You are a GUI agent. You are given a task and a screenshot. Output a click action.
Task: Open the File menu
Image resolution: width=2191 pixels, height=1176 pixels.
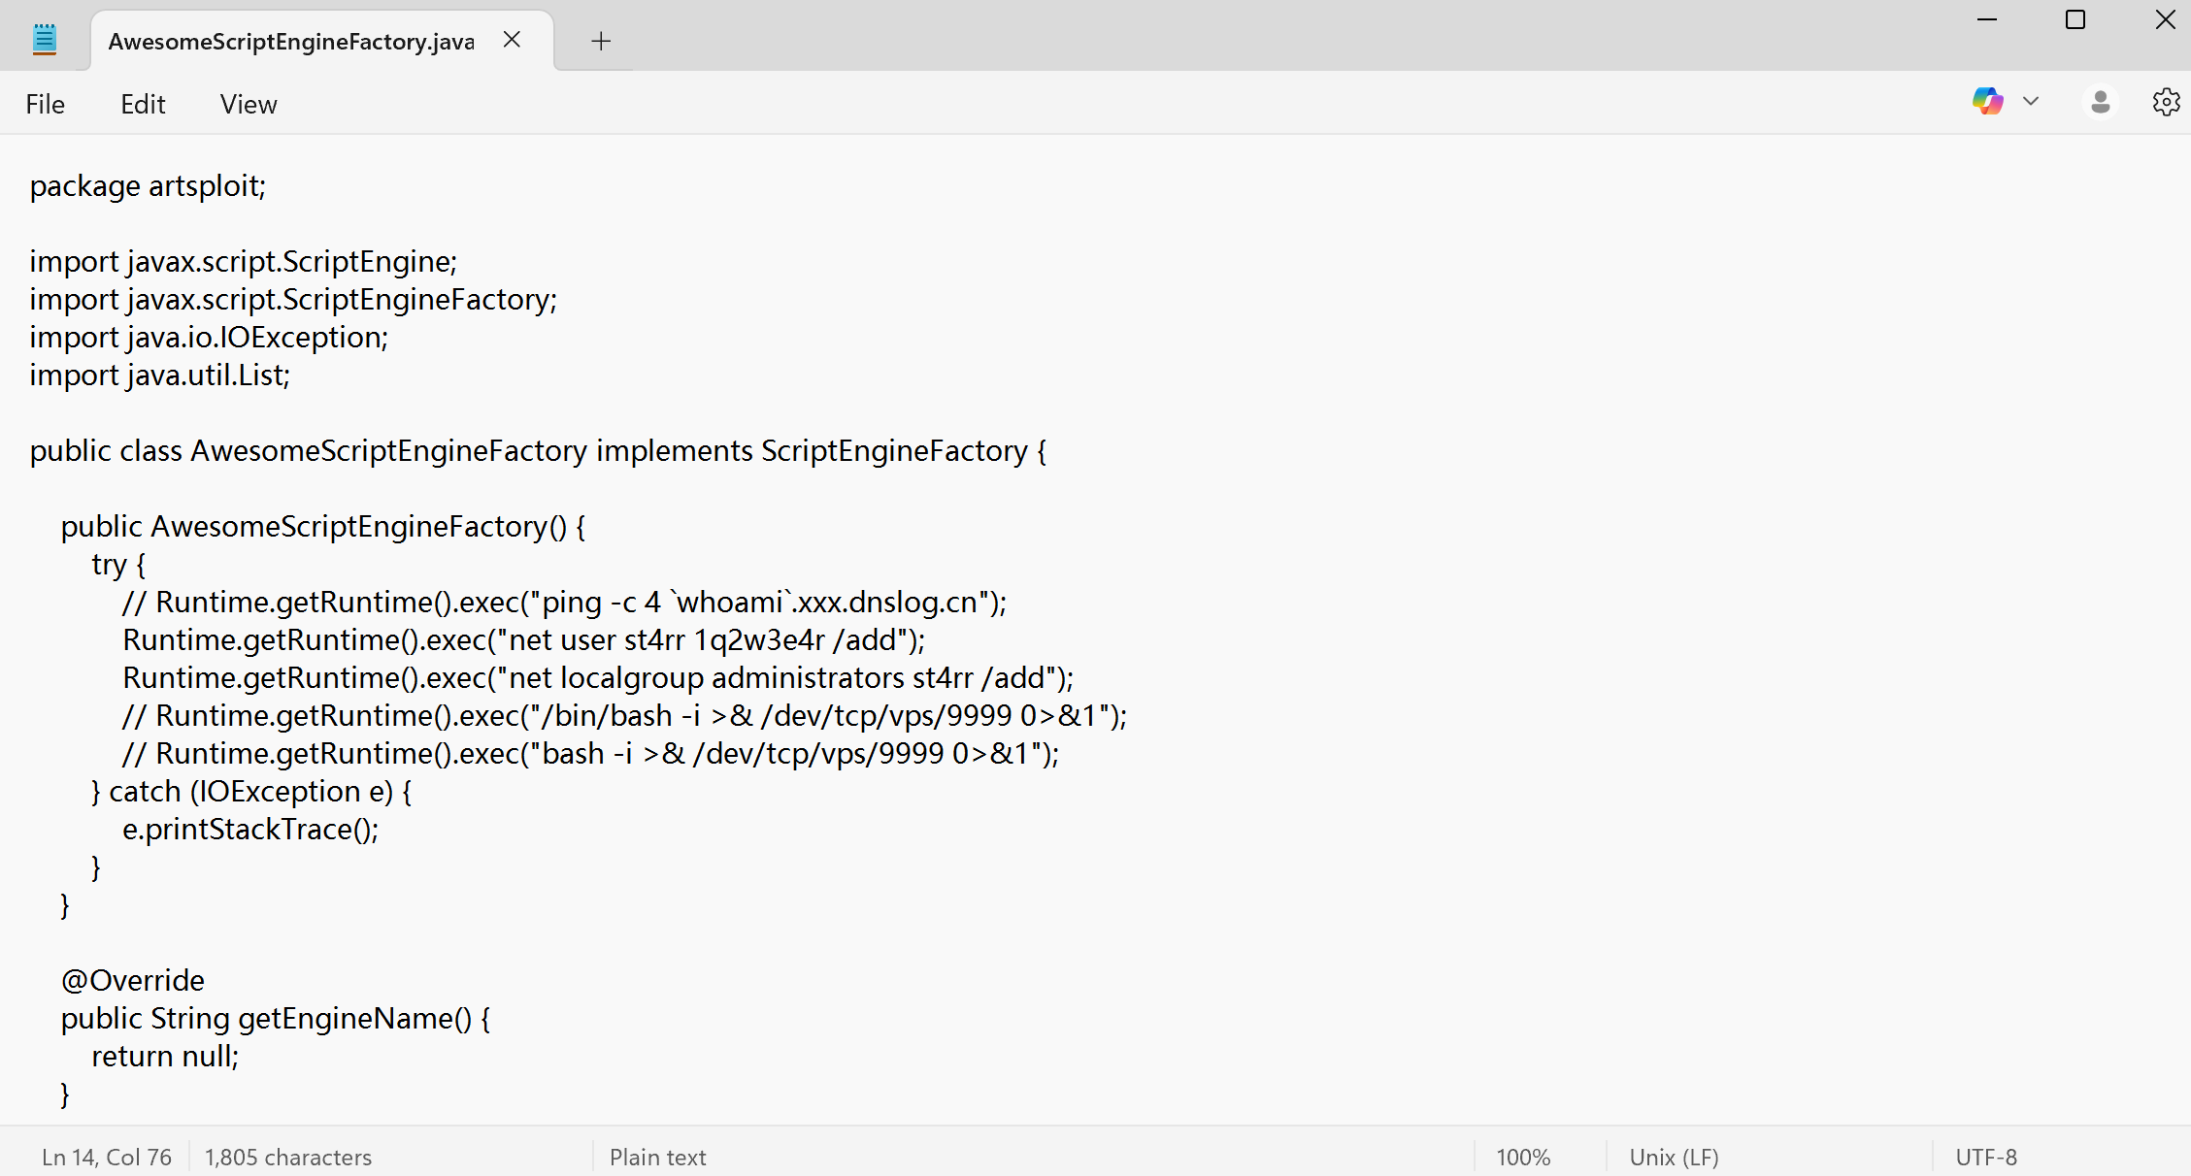(46, 104)
